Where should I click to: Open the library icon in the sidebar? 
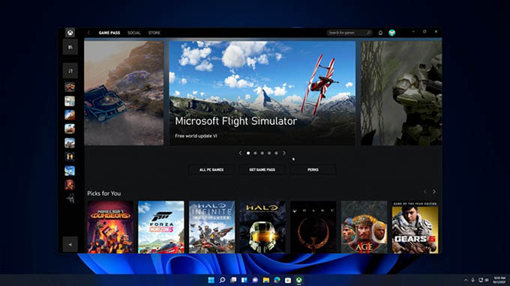pos(70,47)
